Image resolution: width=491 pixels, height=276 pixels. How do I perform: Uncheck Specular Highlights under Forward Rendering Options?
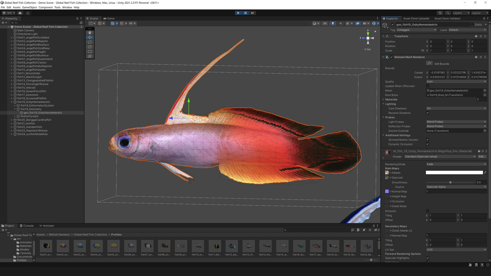[428, 258]
